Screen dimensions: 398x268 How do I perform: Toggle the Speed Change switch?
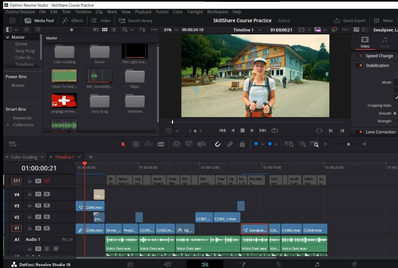360,56
